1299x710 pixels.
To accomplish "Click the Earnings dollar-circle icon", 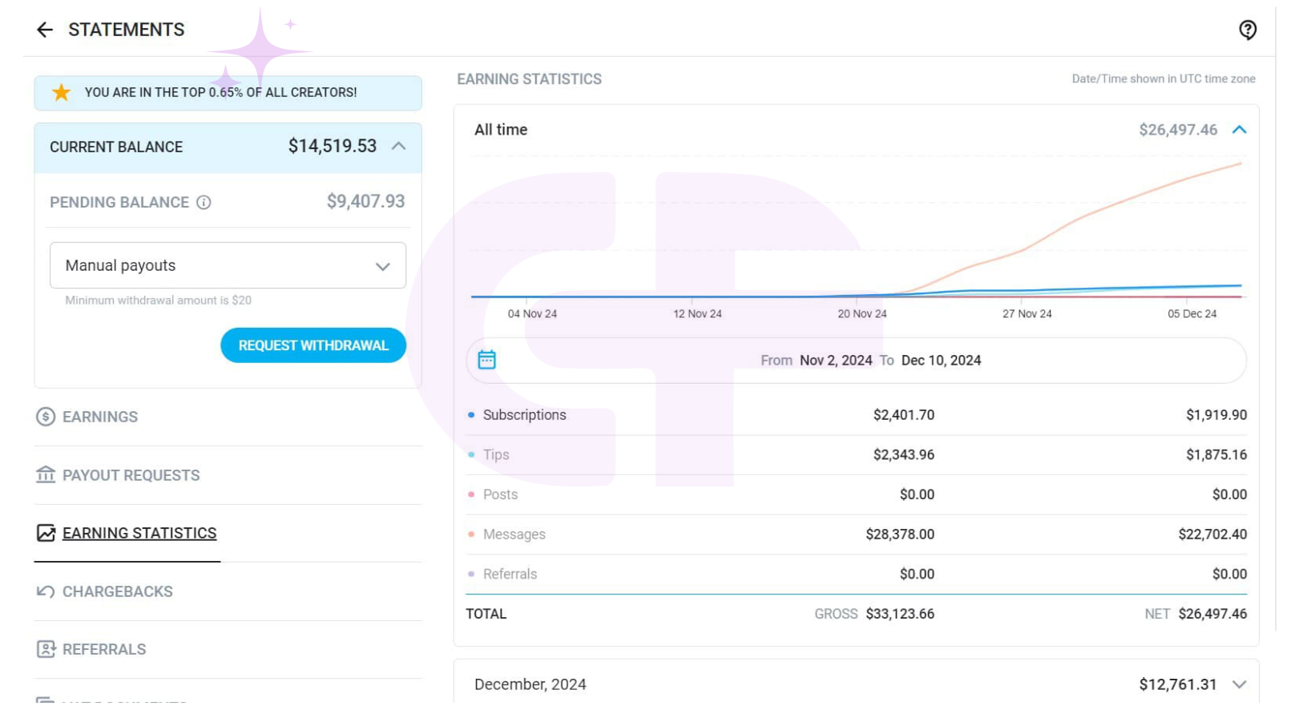I will tap(46, 417).
